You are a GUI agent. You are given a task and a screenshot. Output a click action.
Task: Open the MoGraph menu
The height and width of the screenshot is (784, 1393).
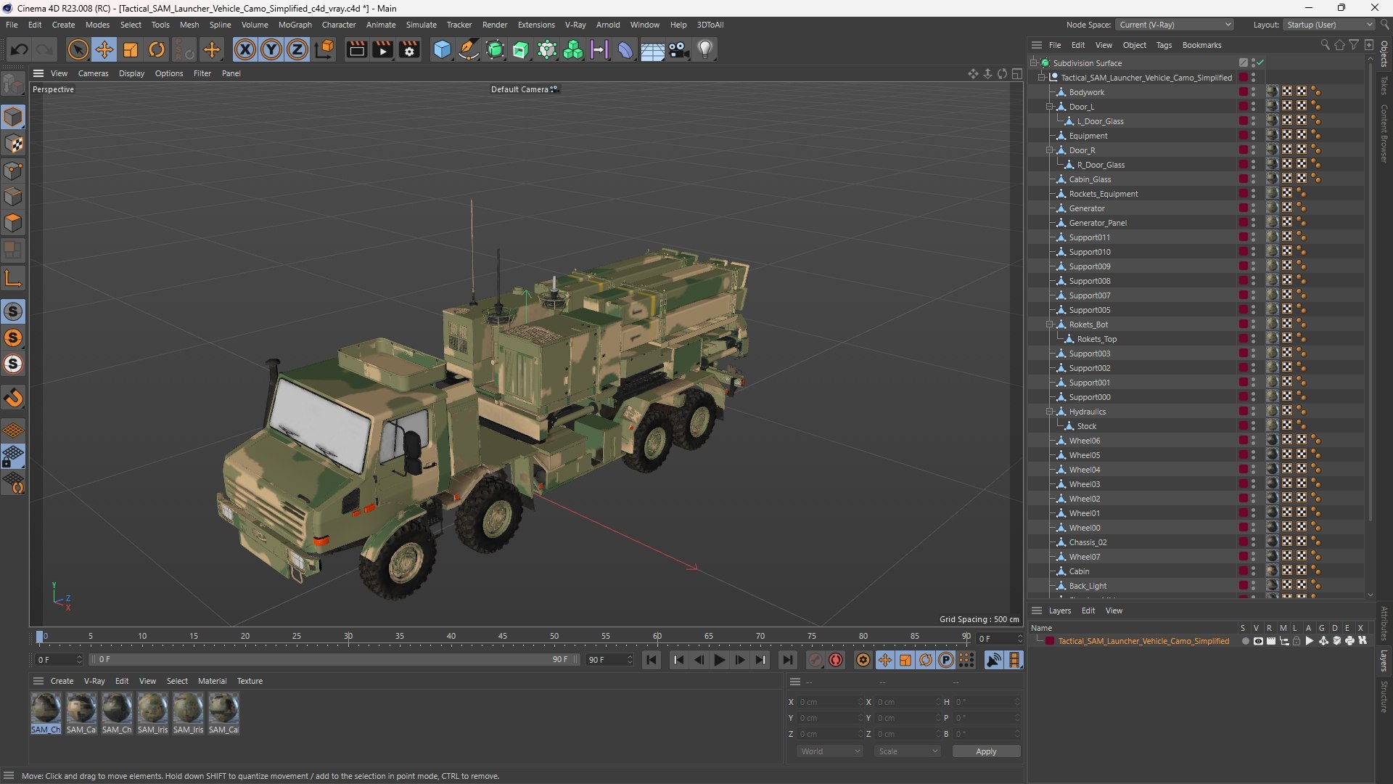point(295,25)
